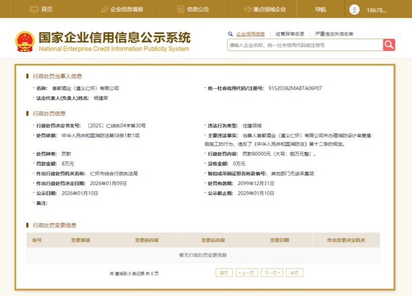
Task: Open the 企业信息填报 menu item
Action: pos(126,9)
